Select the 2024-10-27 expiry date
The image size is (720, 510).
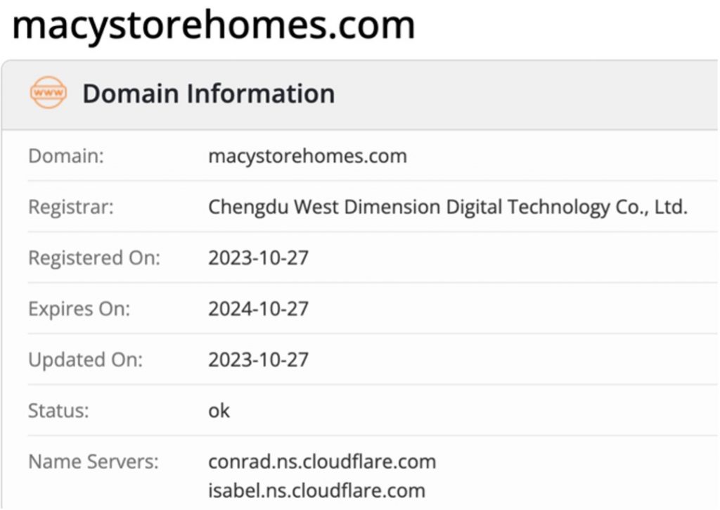pos(258,309)
